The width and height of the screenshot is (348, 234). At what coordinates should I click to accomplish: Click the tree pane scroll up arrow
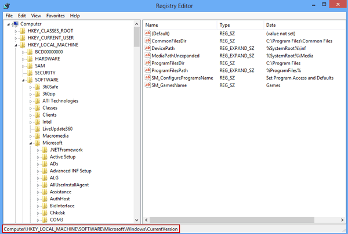tap(137, 24)
